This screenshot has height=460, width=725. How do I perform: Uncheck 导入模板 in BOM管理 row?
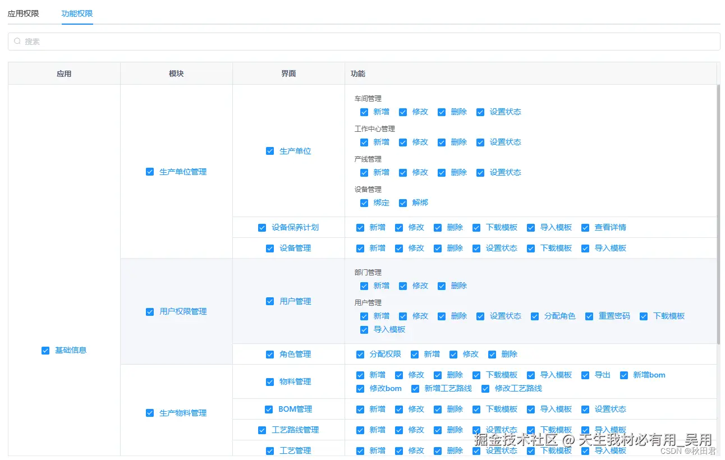[531, 410]
